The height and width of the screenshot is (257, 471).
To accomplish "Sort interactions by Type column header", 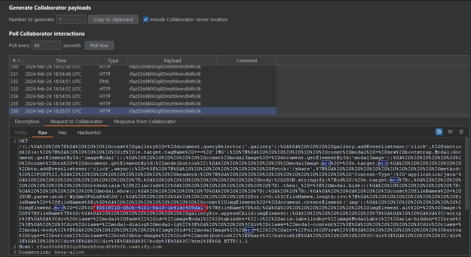I will coord(113,61).
